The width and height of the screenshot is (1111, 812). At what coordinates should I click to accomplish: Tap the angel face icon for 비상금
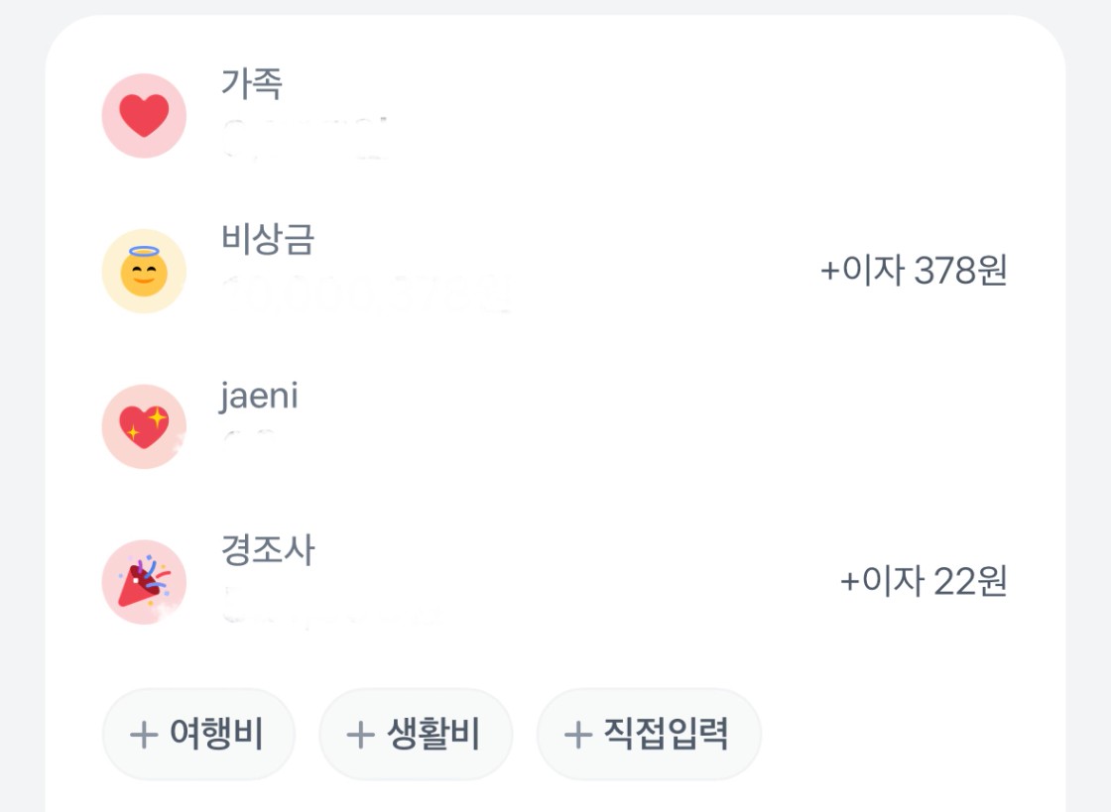coord(144,272)
